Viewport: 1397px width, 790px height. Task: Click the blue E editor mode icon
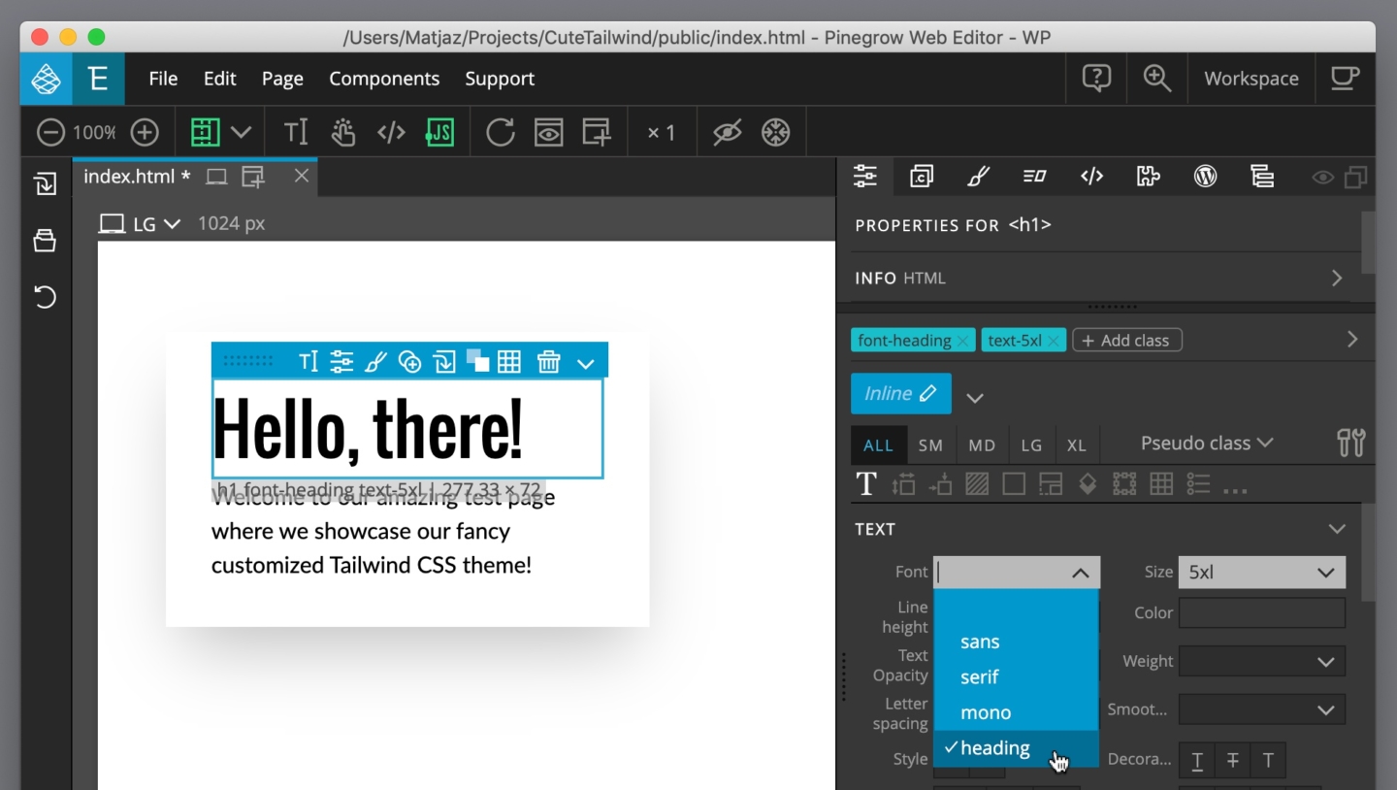[98, 79]
